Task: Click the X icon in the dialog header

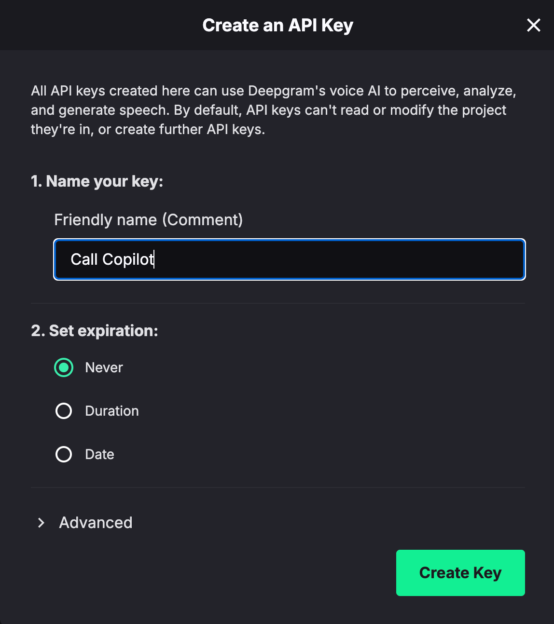Action: point(533,25)
